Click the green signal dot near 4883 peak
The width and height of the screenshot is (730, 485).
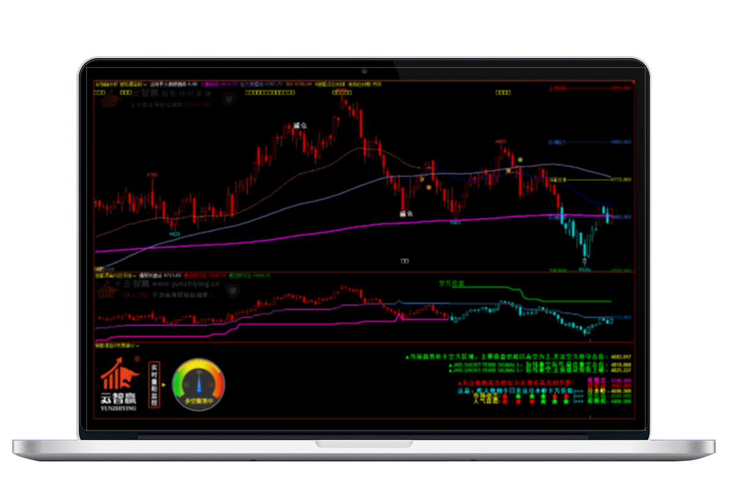pos(520,160)
